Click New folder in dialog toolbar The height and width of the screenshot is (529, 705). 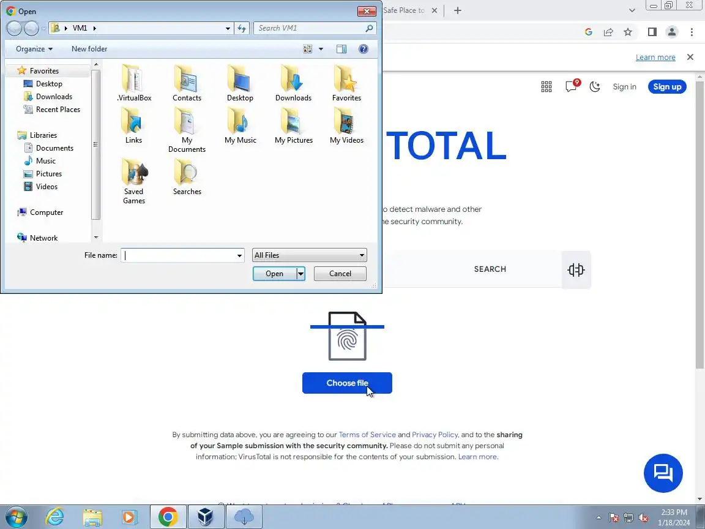(x=89, y=49)
